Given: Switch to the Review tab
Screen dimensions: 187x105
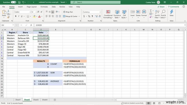Looking at the screenshot, I should coord(62,7).
